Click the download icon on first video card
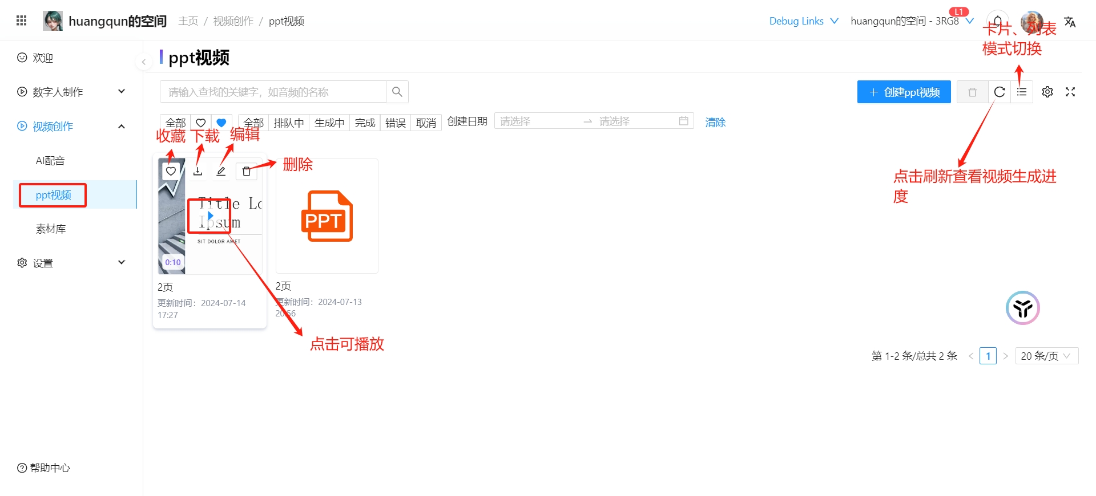 tap(198, 171)
